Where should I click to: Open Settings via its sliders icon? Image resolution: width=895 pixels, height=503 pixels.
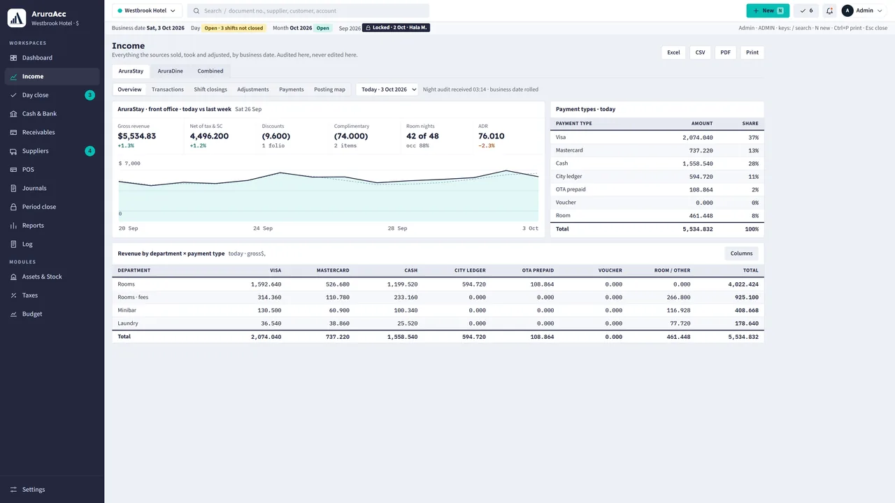coord(14,490)
